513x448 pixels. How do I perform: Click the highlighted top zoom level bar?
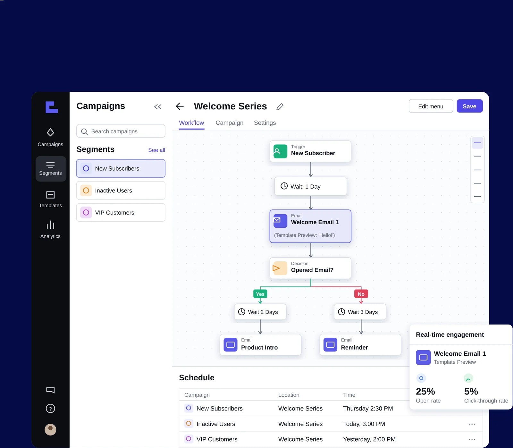pos(477,143)
